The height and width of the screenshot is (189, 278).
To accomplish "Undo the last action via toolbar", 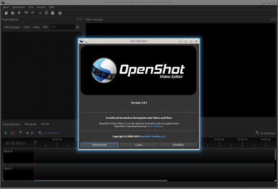I will click(26, 13).
